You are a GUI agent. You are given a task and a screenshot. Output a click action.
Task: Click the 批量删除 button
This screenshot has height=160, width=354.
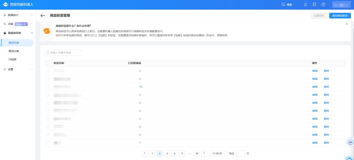pos(319,16)
